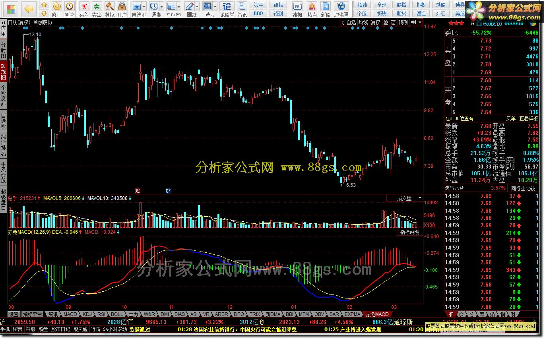Select the BOLL indicator tab
The image size is (545, 339).
pyautogui.click(x=117, y=314)
